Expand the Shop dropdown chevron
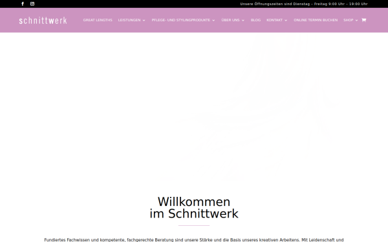 [x=356, y=20]
